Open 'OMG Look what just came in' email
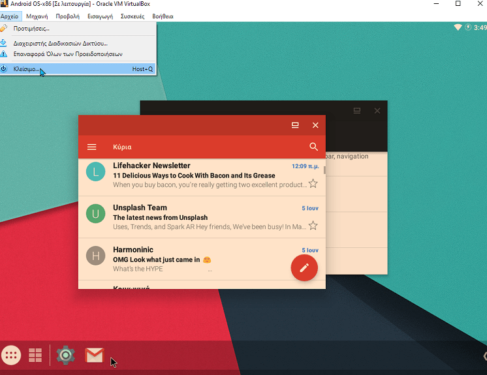The width and height of the screenshot is (487, 375). 202,260
